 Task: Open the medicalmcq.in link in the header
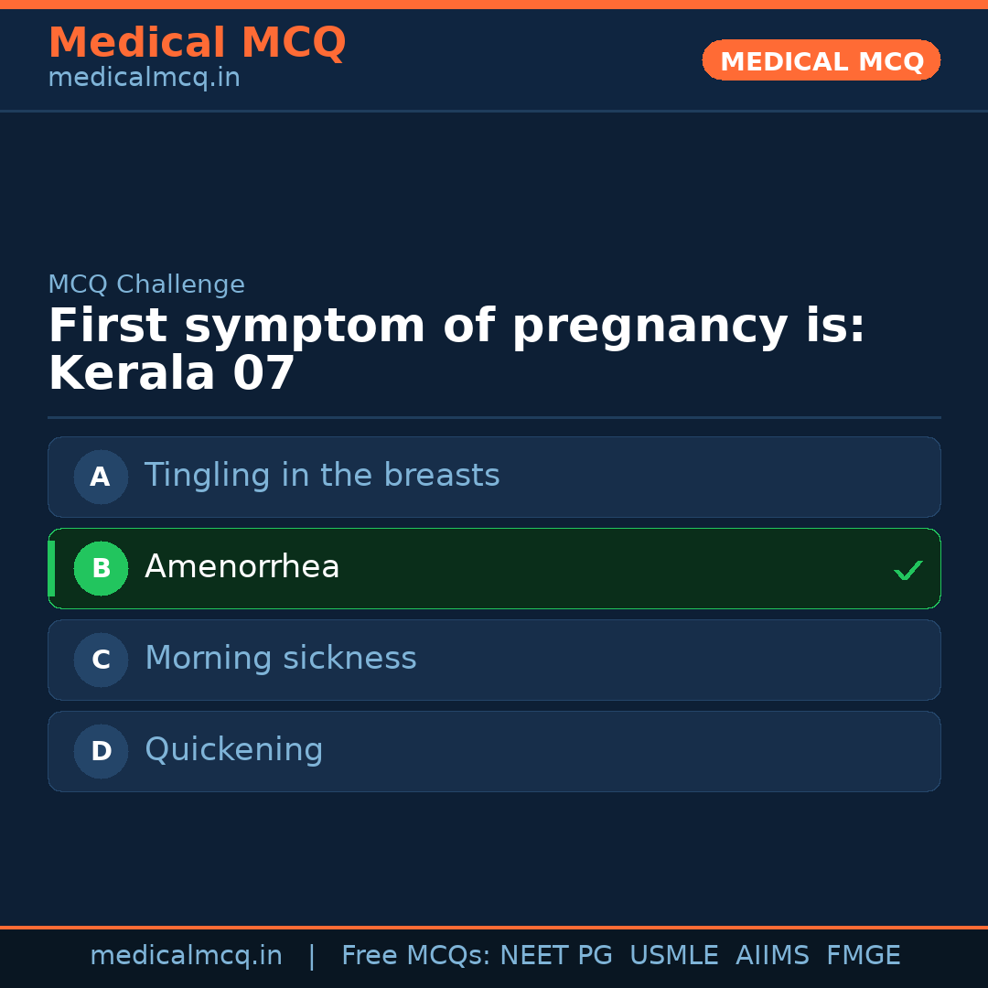[144, 77]
